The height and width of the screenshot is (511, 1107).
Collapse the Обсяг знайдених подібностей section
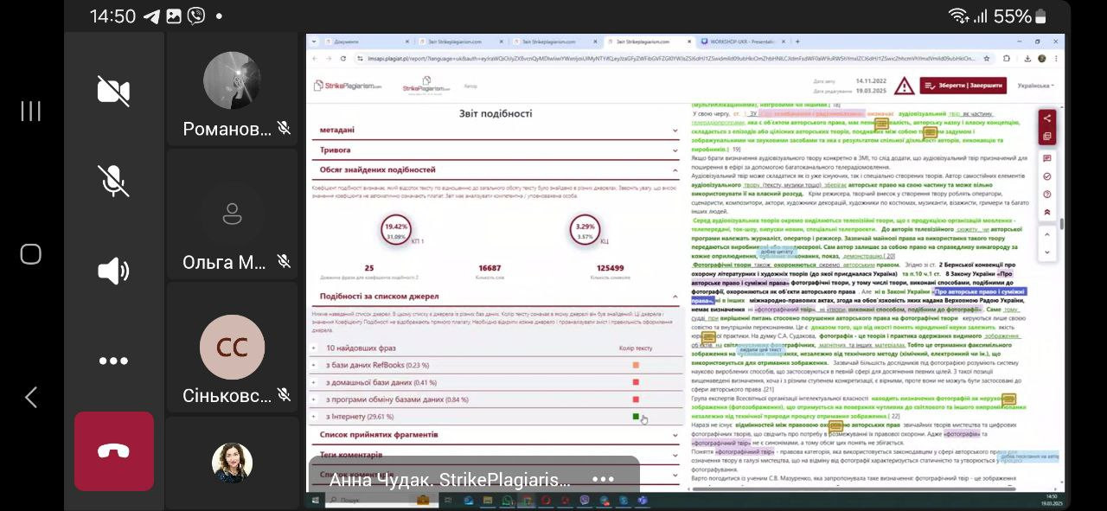[x=496, y=169]
